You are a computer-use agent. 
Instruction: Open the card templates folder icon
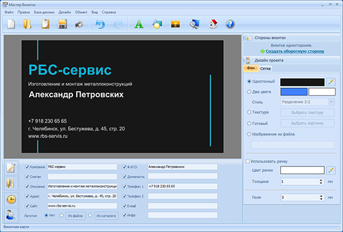pyautogui.click(x=27, y=24)
